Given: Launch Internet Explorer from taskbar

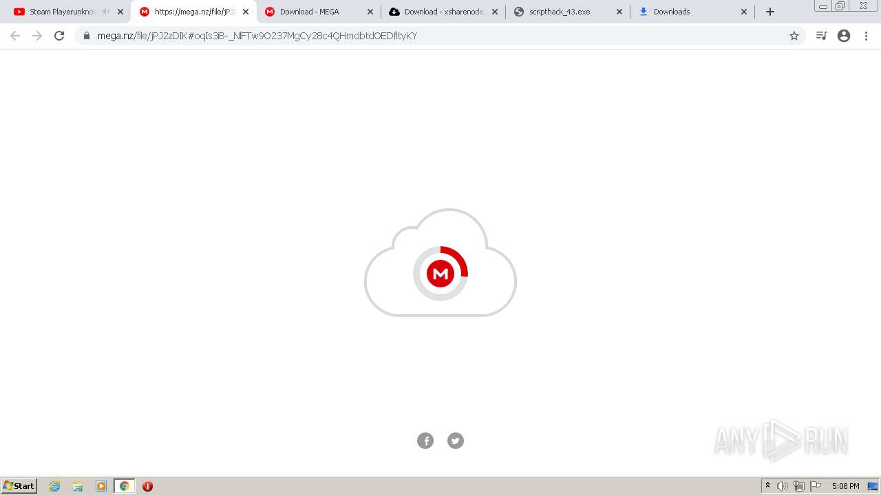Looking at the screenshot, I should [55, 486].
